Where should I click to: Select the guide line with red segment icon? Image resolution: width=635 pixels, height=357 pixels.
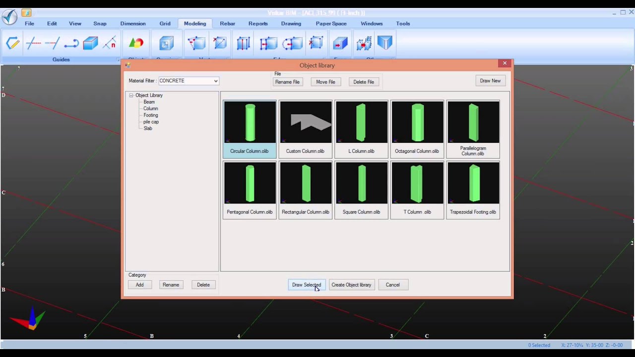pyautogui.click(x=33, y=43)
